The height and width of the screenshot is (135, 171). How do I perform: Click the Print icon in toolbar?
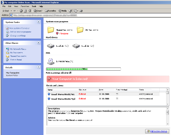pyautogui.click(x=81, y=11)
